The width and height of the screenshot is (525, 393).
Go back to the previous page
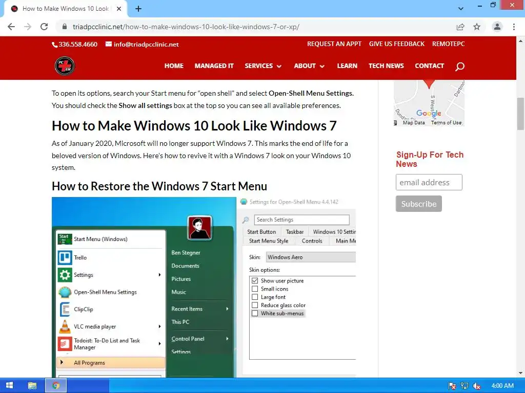click(11, 27)
